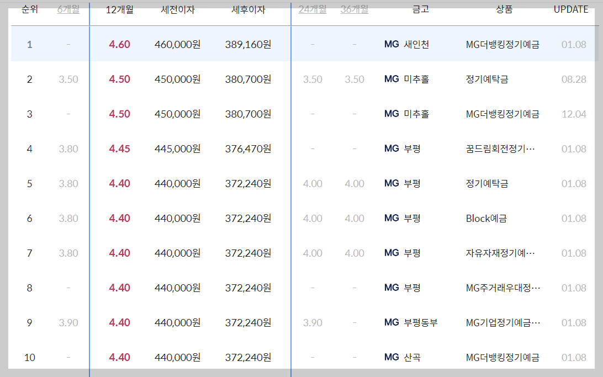Click the 순위 column header
This screenshot has width=603, height=377.
[x=30, y=9]
